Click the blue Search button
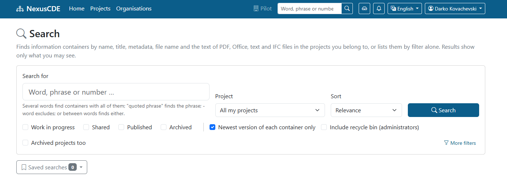Viewport: 507px width, 191px height. click(x=443, y=110)
